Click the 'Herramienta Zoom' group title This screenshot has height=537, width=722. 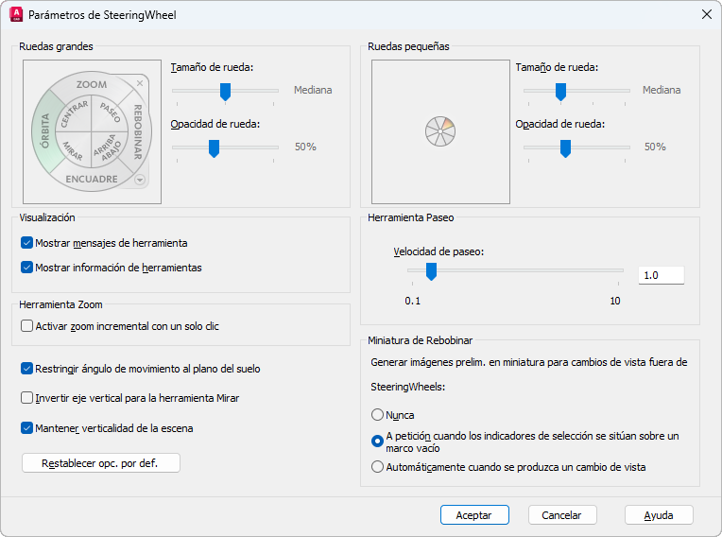click(60, 304)
